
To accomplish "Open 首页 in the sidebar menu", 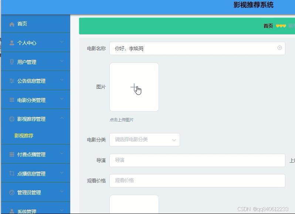I will (35, 24).
